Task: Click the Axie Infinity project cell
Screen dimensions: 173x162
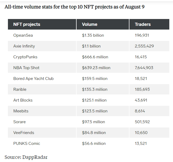Action: [x=24, y=46]
